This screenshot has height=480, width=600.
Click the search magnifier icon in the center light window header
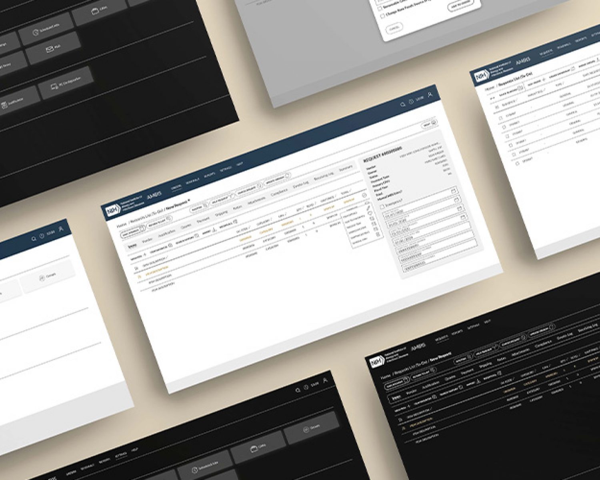coord(403,104)
